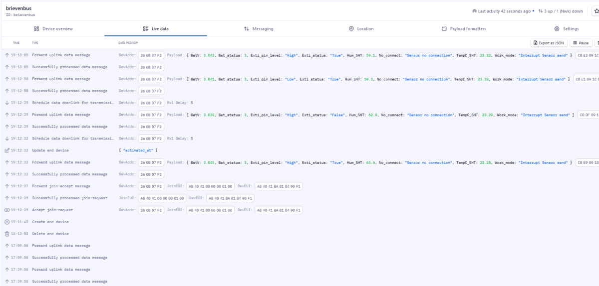Click the Location pin icon
The height and width of the screenshot is (286, 599).
tap(351, 29)
